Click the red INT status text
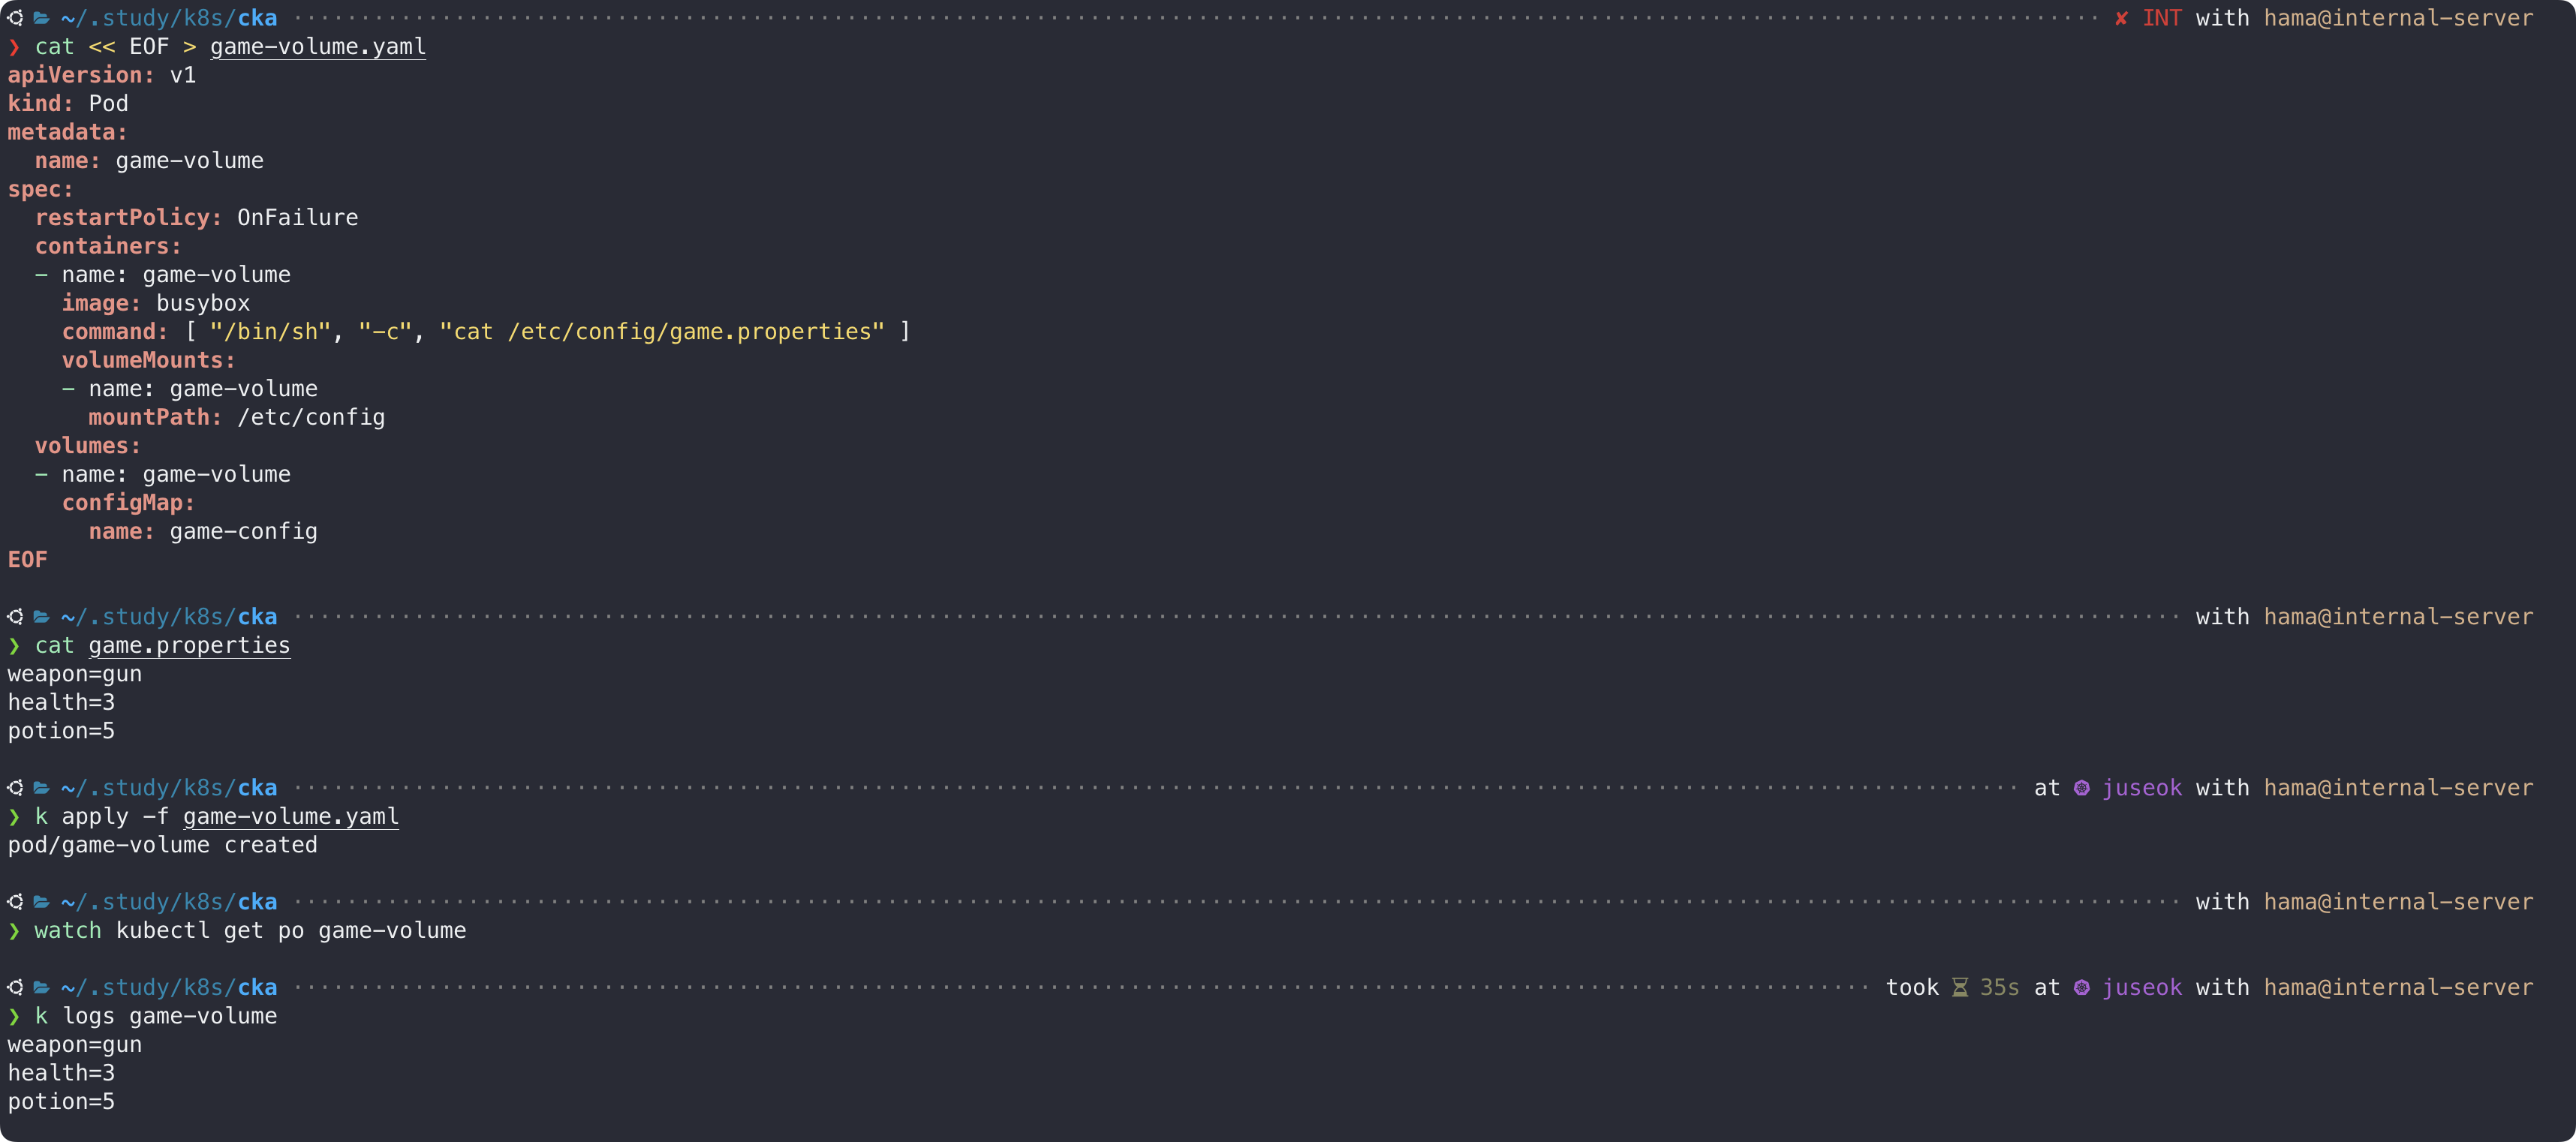The height and width of the screenshot is (1142, 2576). 2161,18
